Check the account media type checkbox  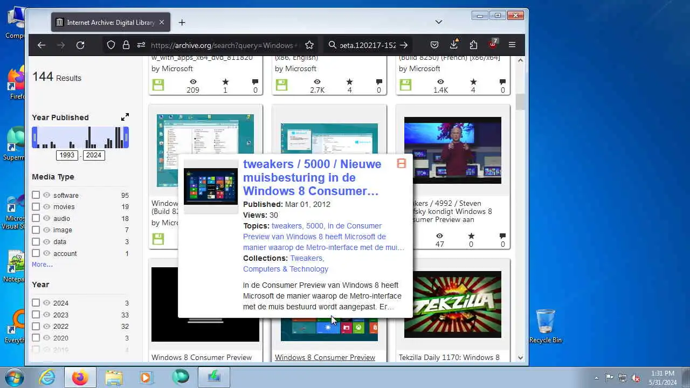click(36, 253)
